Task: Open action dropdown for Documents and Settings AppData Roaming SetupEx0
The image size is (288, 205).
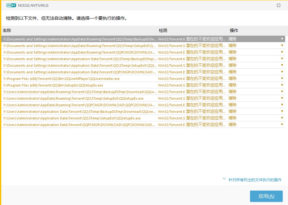Action: click(282, 45)
